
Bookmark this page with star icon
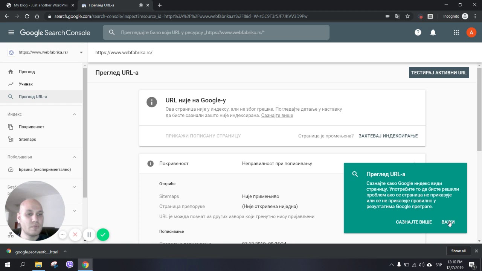point(407,16)
